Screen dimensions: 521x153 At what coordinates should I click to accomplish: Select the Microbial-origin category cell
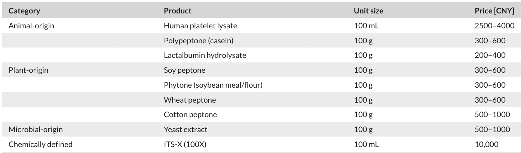36,129
